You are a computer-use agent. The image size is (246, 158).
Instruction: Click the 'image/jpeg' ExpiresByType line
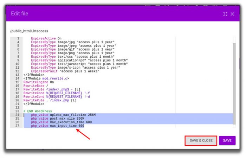(x=73, y=46)
